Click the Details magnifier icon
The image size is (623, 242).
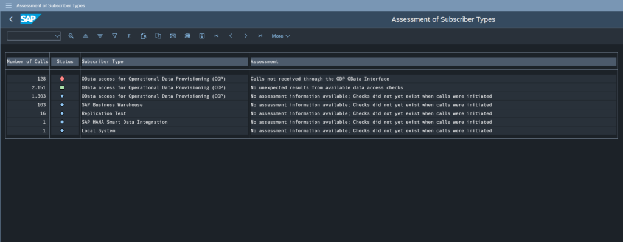[71, 36]
